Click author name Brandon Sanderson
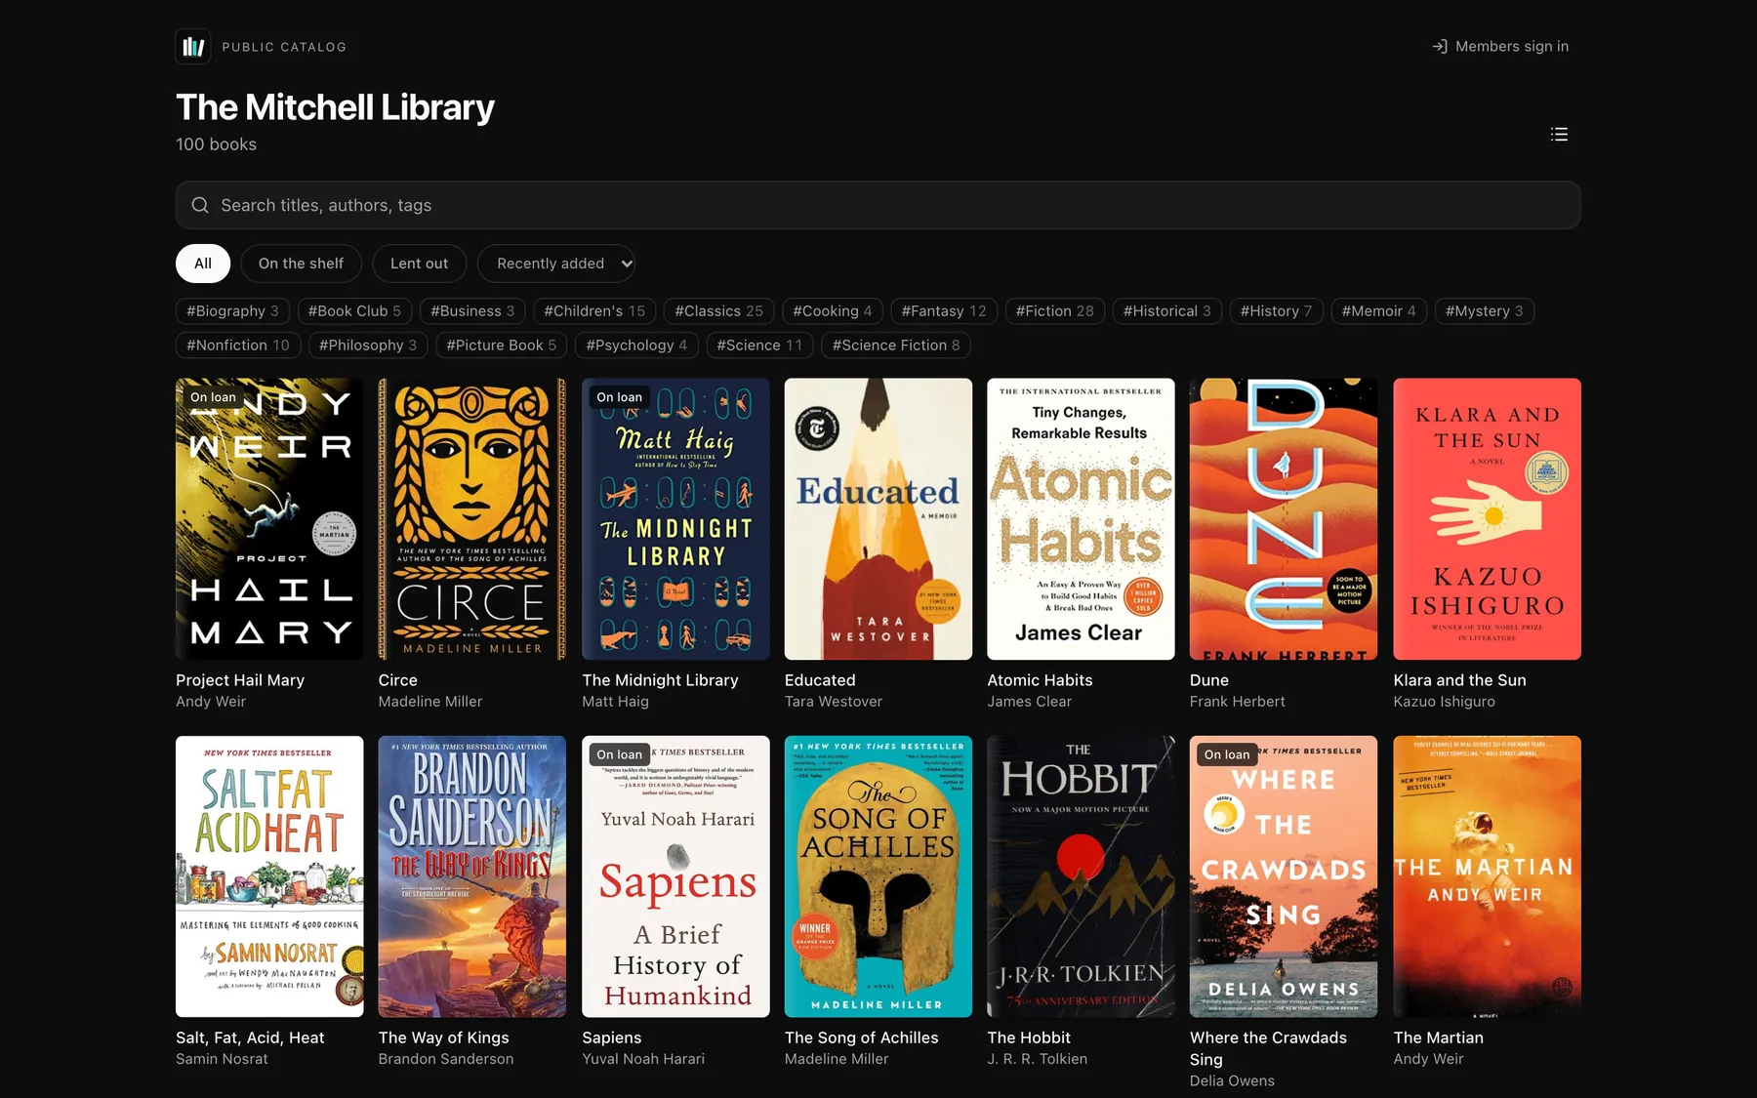Viewport: 1757px width, 1098px height. 446,1059
